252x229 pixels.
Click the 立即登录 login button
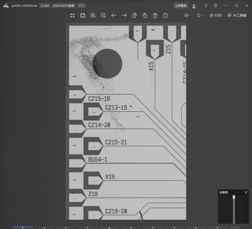[181, 6]
